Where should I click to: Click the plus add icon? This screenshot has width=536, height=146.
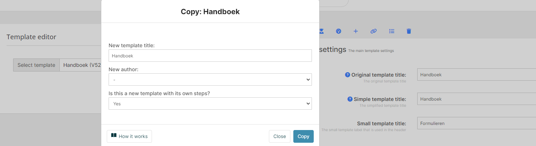coord(356,31)
